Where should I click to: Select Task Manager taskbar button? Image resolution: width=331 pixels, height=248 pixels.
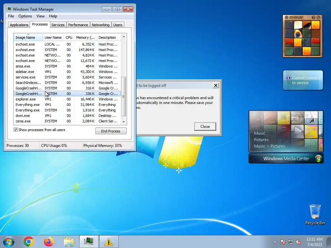89,242
